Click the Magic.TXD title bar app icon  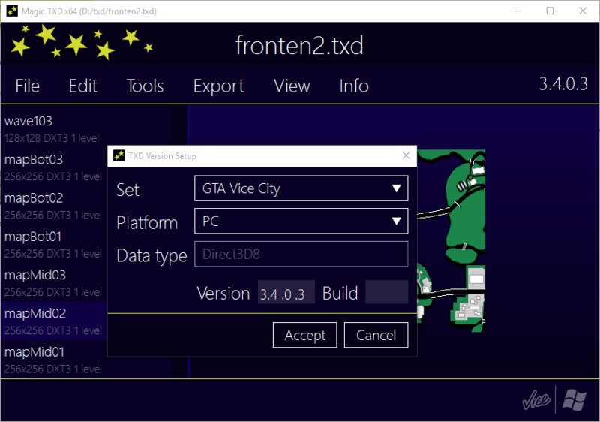coord(12,11)
